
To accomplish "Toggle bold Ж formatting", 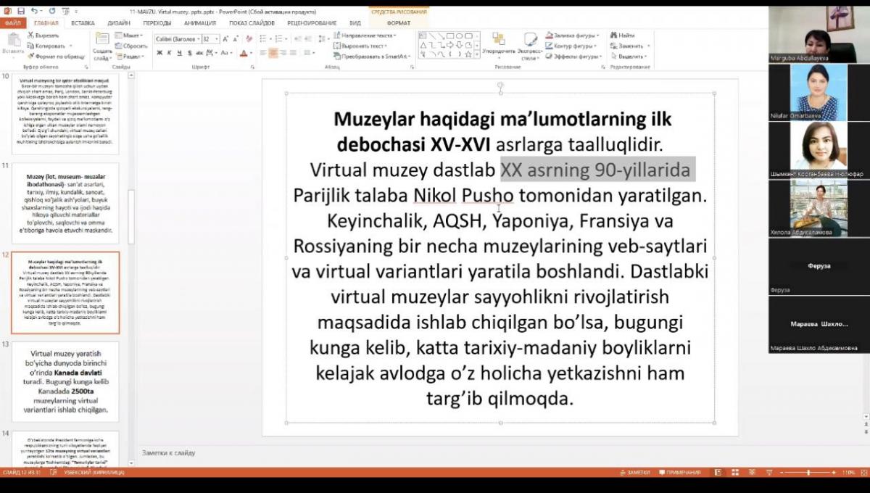I will click(159, 53).
